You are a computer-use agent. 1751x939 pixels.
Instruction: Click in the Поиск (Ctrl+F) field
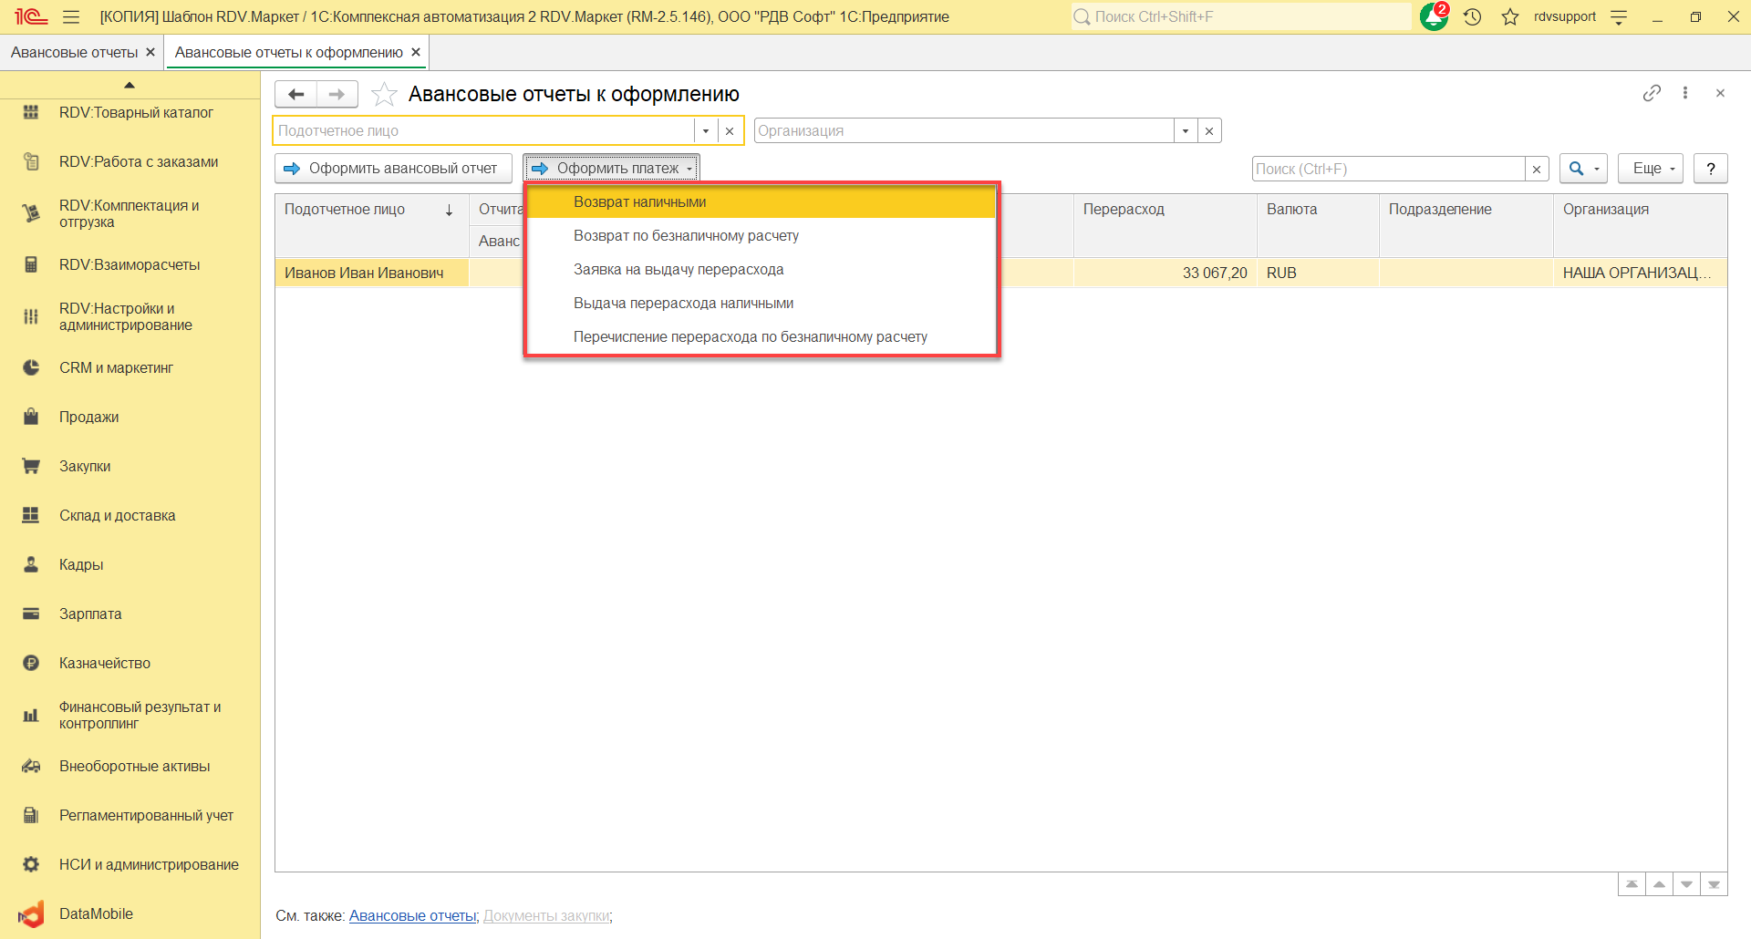coord(1387,169)
